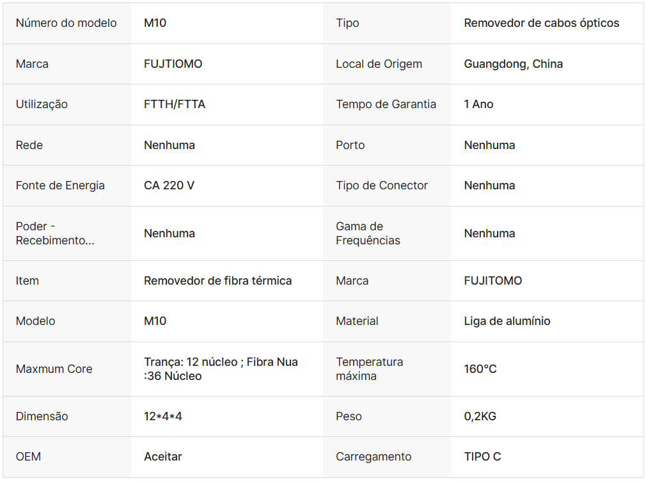Click the "TIPO C" charging value
The height and width of the screenshot is (481, 646).
click(482, 457)
